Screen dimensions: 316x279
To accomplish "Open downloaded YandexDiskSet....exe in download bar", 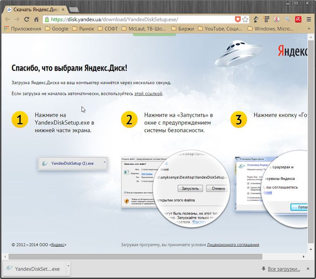I will click(x=34, y=269).
